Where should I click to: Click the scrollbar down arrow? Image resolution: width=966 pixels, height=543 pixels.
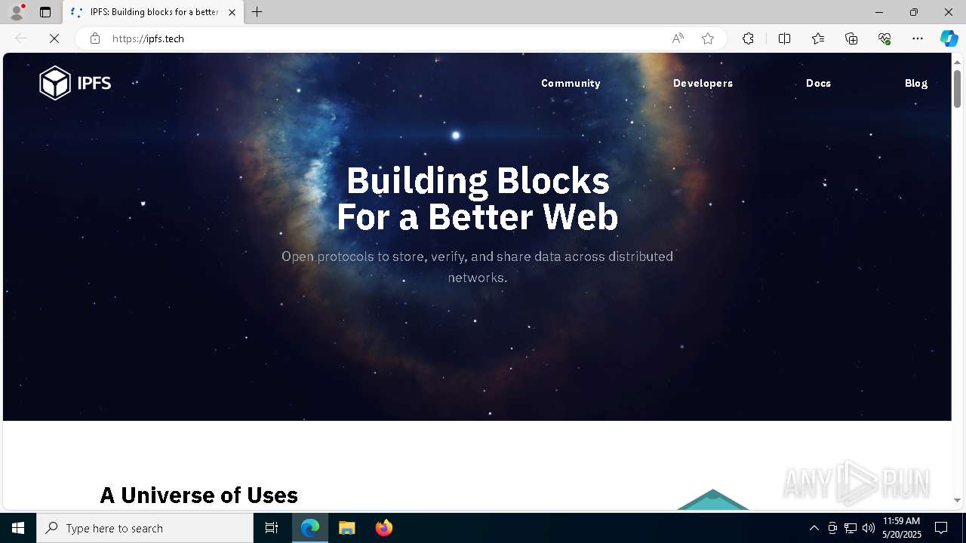957,500
